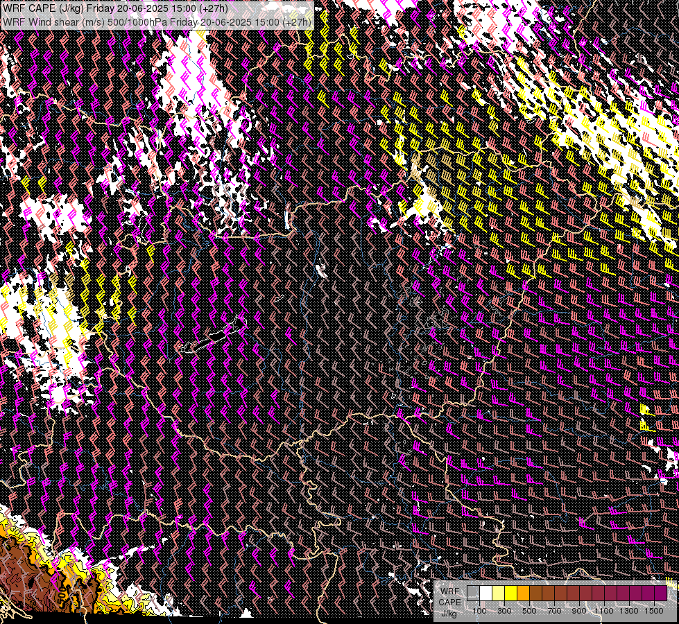Image resolution: width=679 pixels, height=624 pixels.
Task: Select the bright yellow legend swatch
Action: click(511, 593)
